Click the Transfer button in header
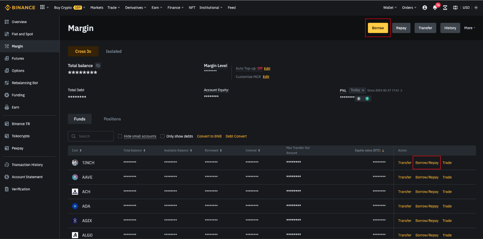Screen dimensions: 483x239 (425, 28)
